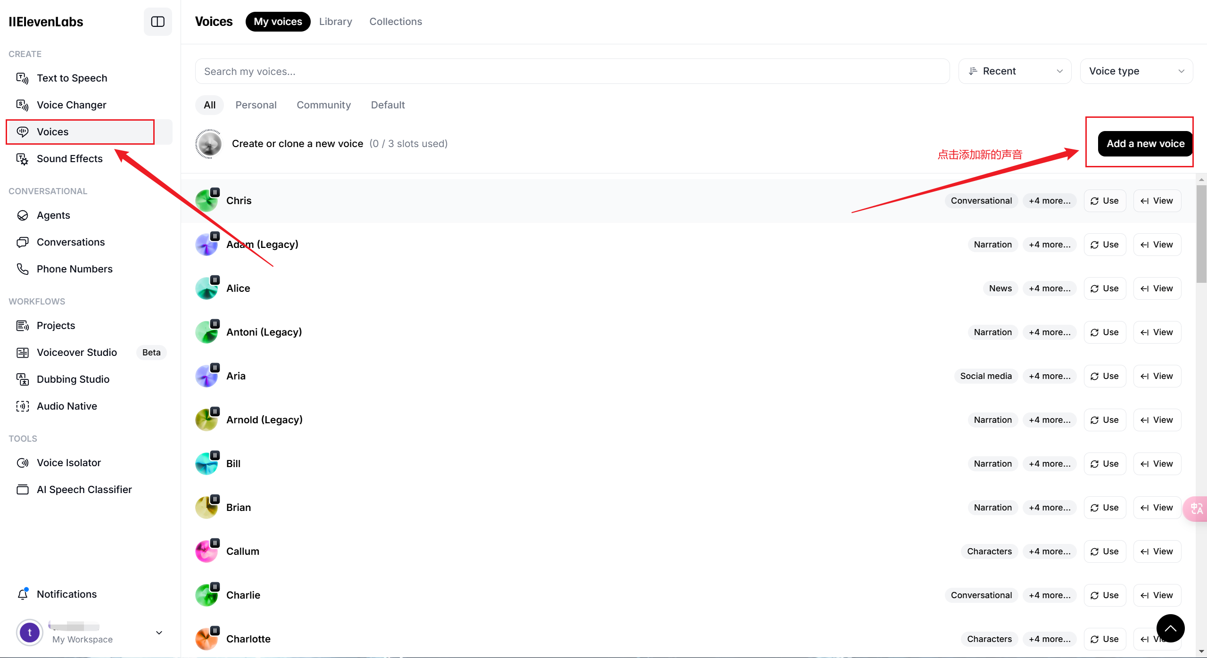Open the Recent sort dropdown
The image size is (1207, 658).
pyautogui.click(x=1015, y=71)
